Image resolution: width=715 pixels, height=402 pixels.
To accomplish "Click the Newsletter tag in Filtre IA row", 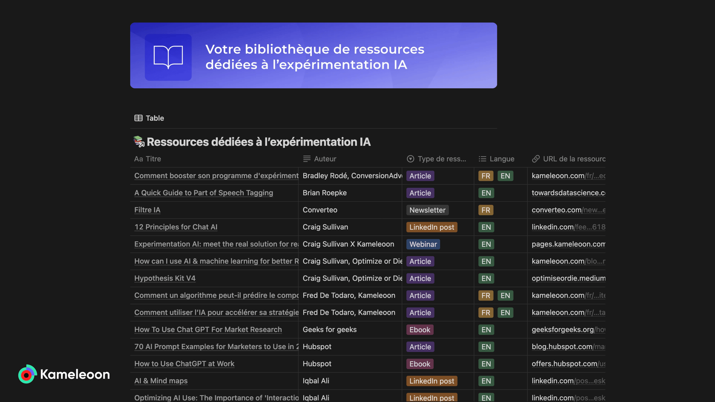I will [x=427, y=210].
